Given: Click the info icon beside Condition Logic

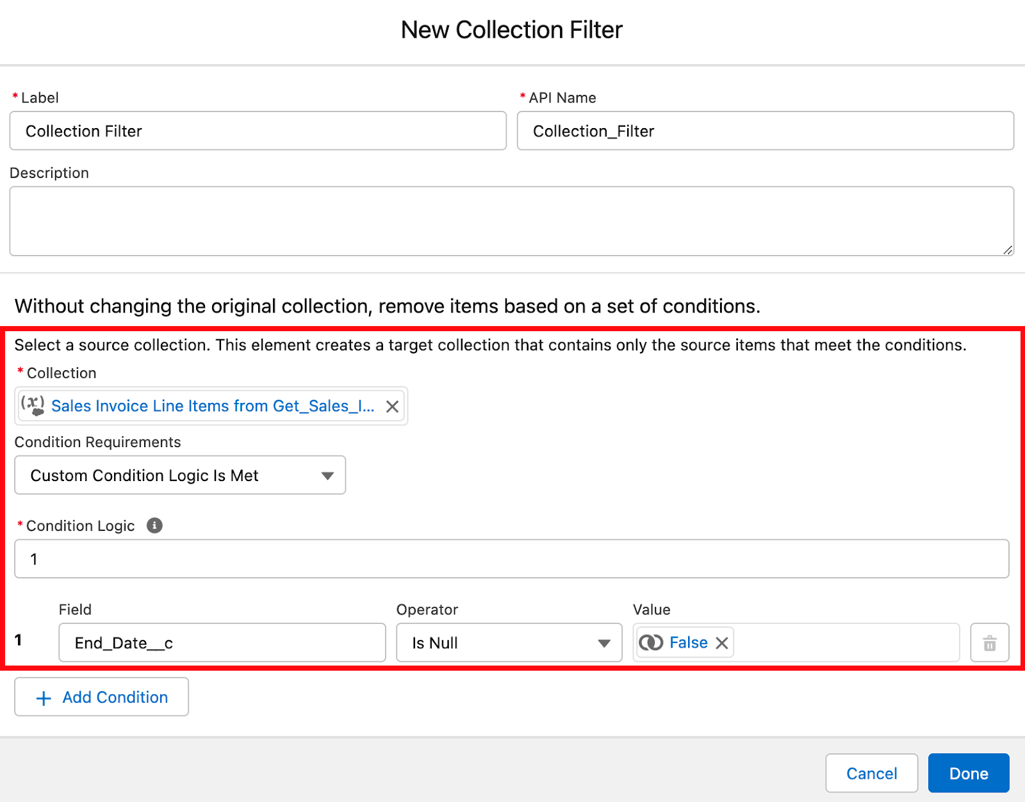Looking at the screenshot, I should tap(154, 525).
